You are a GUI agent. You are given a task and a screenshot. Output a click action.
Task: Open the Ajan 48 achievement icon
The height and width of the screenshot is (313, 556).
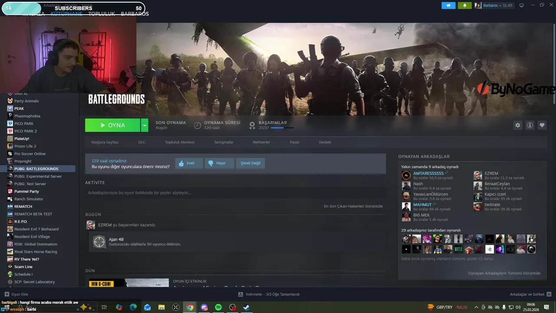click(99, 242)
